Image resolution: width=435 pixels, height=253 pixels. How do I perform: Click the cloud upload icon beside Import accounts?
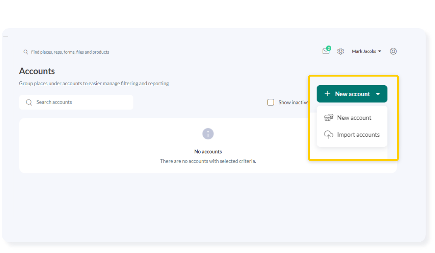point(328,135)
